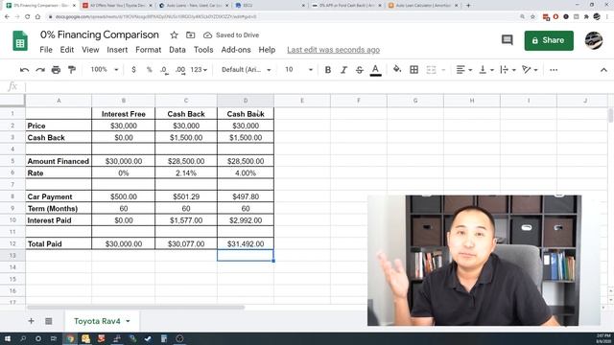Open the File menu
This screenshot has height=345, width=614.
tap(46, 50)
